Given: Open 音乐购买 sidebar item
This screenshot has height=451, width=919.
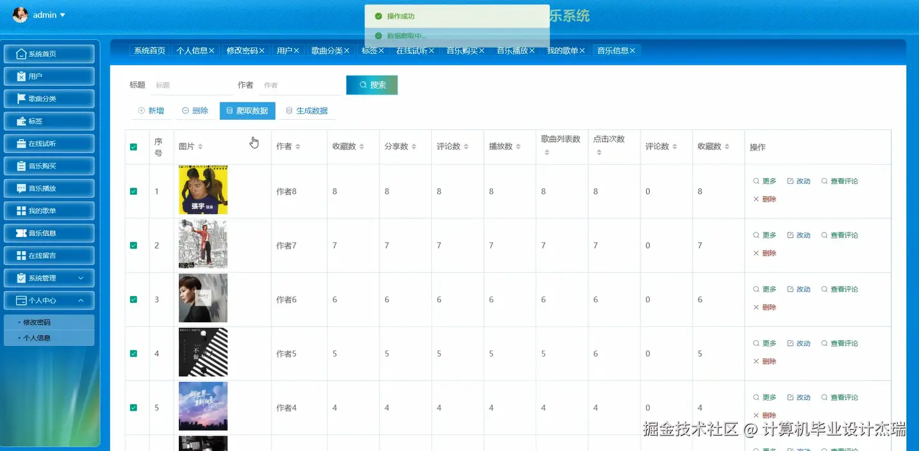Looking at the screenshot, I should [49, 166].
